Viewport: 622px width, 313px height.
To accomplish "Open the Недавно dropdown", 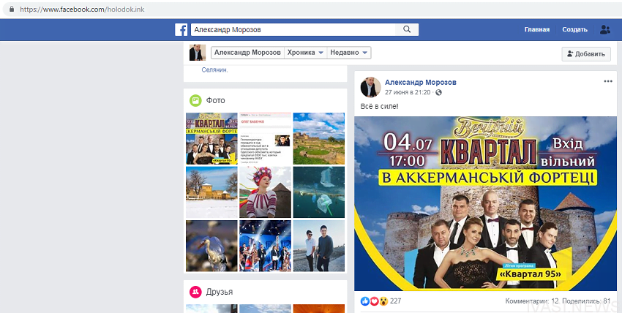I will click(x=348, y=53).
